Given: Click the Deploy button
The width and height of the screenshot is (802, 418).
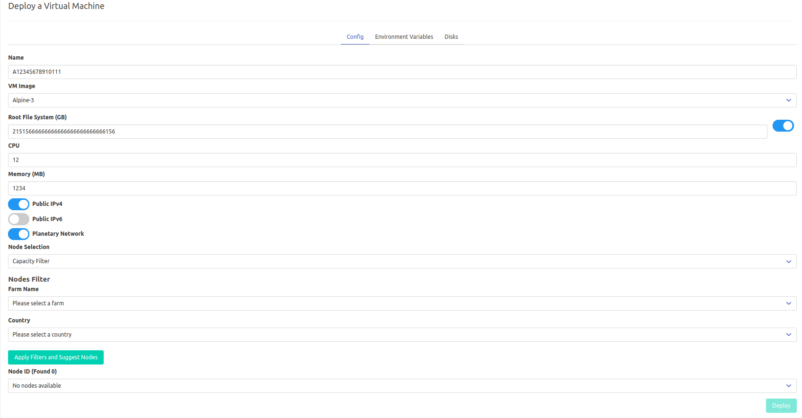Looking at the screenshot, I should 781,406.
